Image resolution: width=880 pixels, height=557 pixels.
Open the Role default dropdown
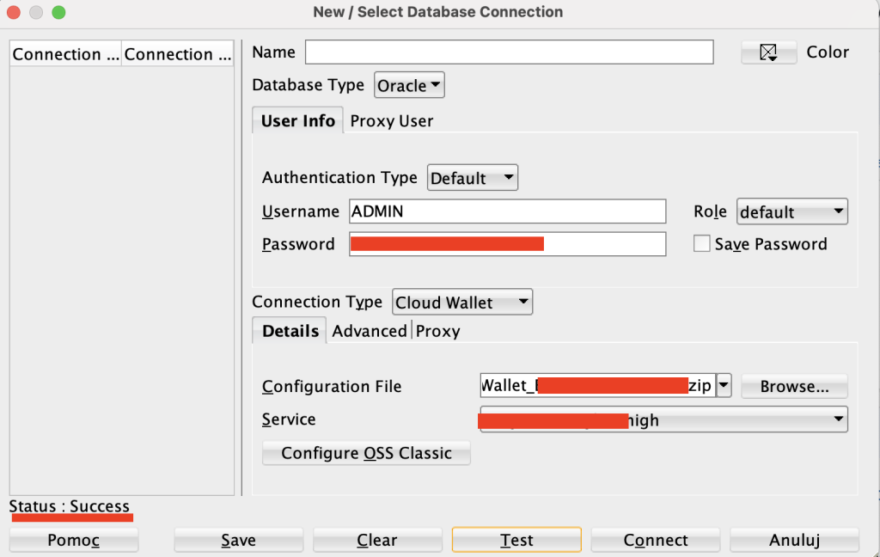(x=791, y=211)
